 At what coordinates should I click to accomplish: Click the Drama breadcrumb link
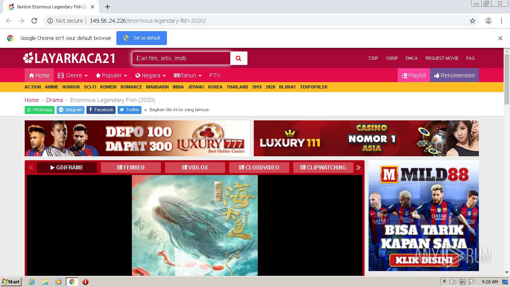55,100
